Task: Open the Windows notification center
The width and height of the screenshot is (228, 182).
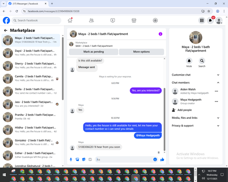Action: point(222,175)
